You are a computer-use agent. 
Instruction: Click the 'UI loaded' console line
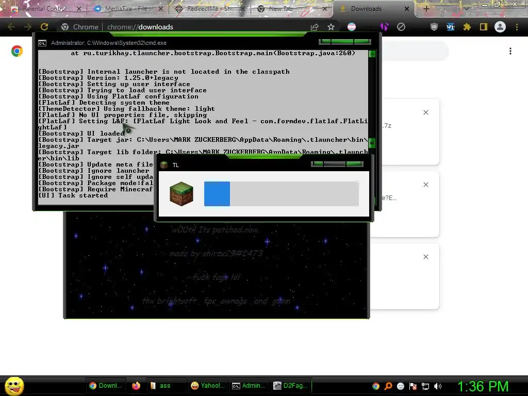click(81, 134)
